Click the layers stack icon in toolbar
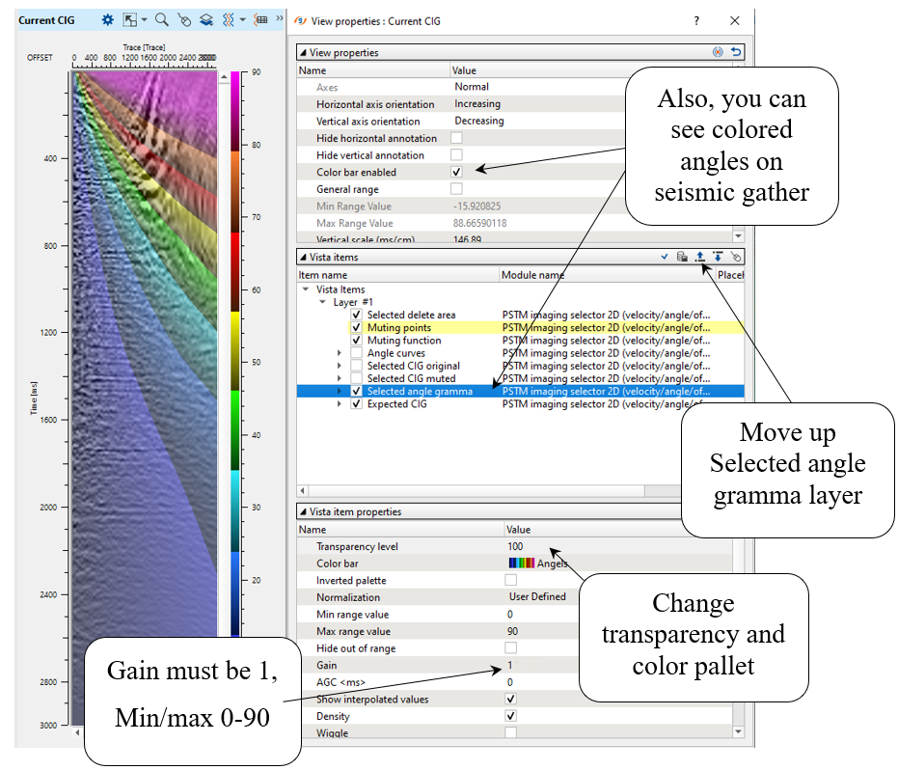The height and width of the screenshot is (770, 898). tap(206, 19)
